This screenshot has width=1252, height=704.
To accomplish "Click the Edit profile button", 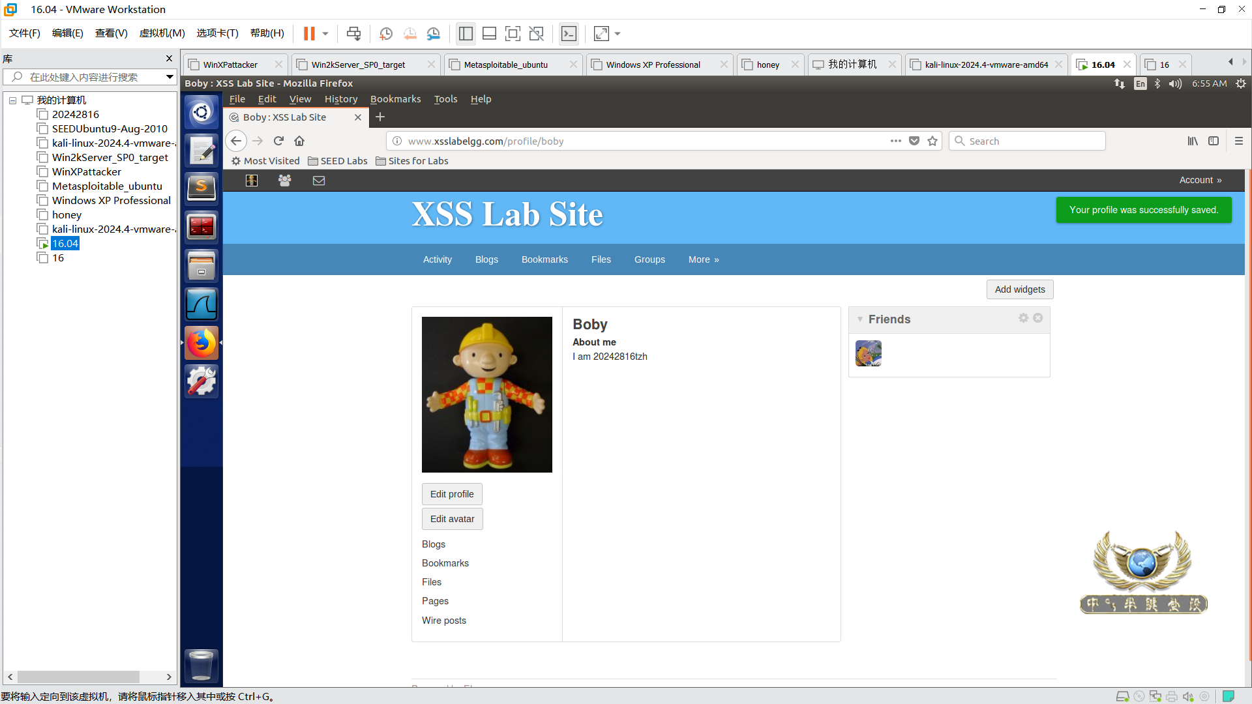I will point(452,494).
